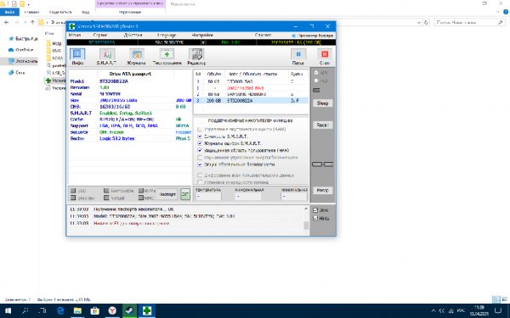Open the Info tab in Victoria toolbar
The width and height of the screenshot is (510, 318).
coord(77,57)
